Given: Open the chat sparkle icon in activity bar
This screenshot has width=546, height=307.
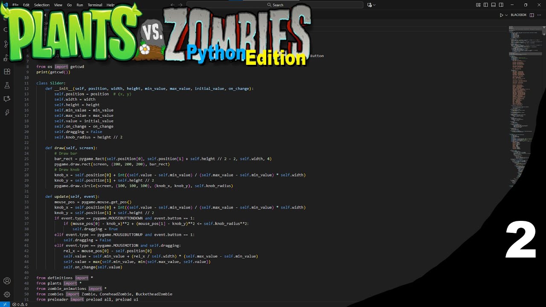Looking at the screenshot, I should pos(7,99).
